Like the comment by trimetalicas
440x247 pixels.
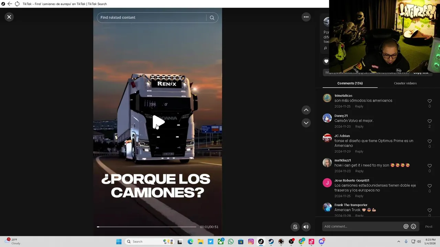click(x=429, y=101)
